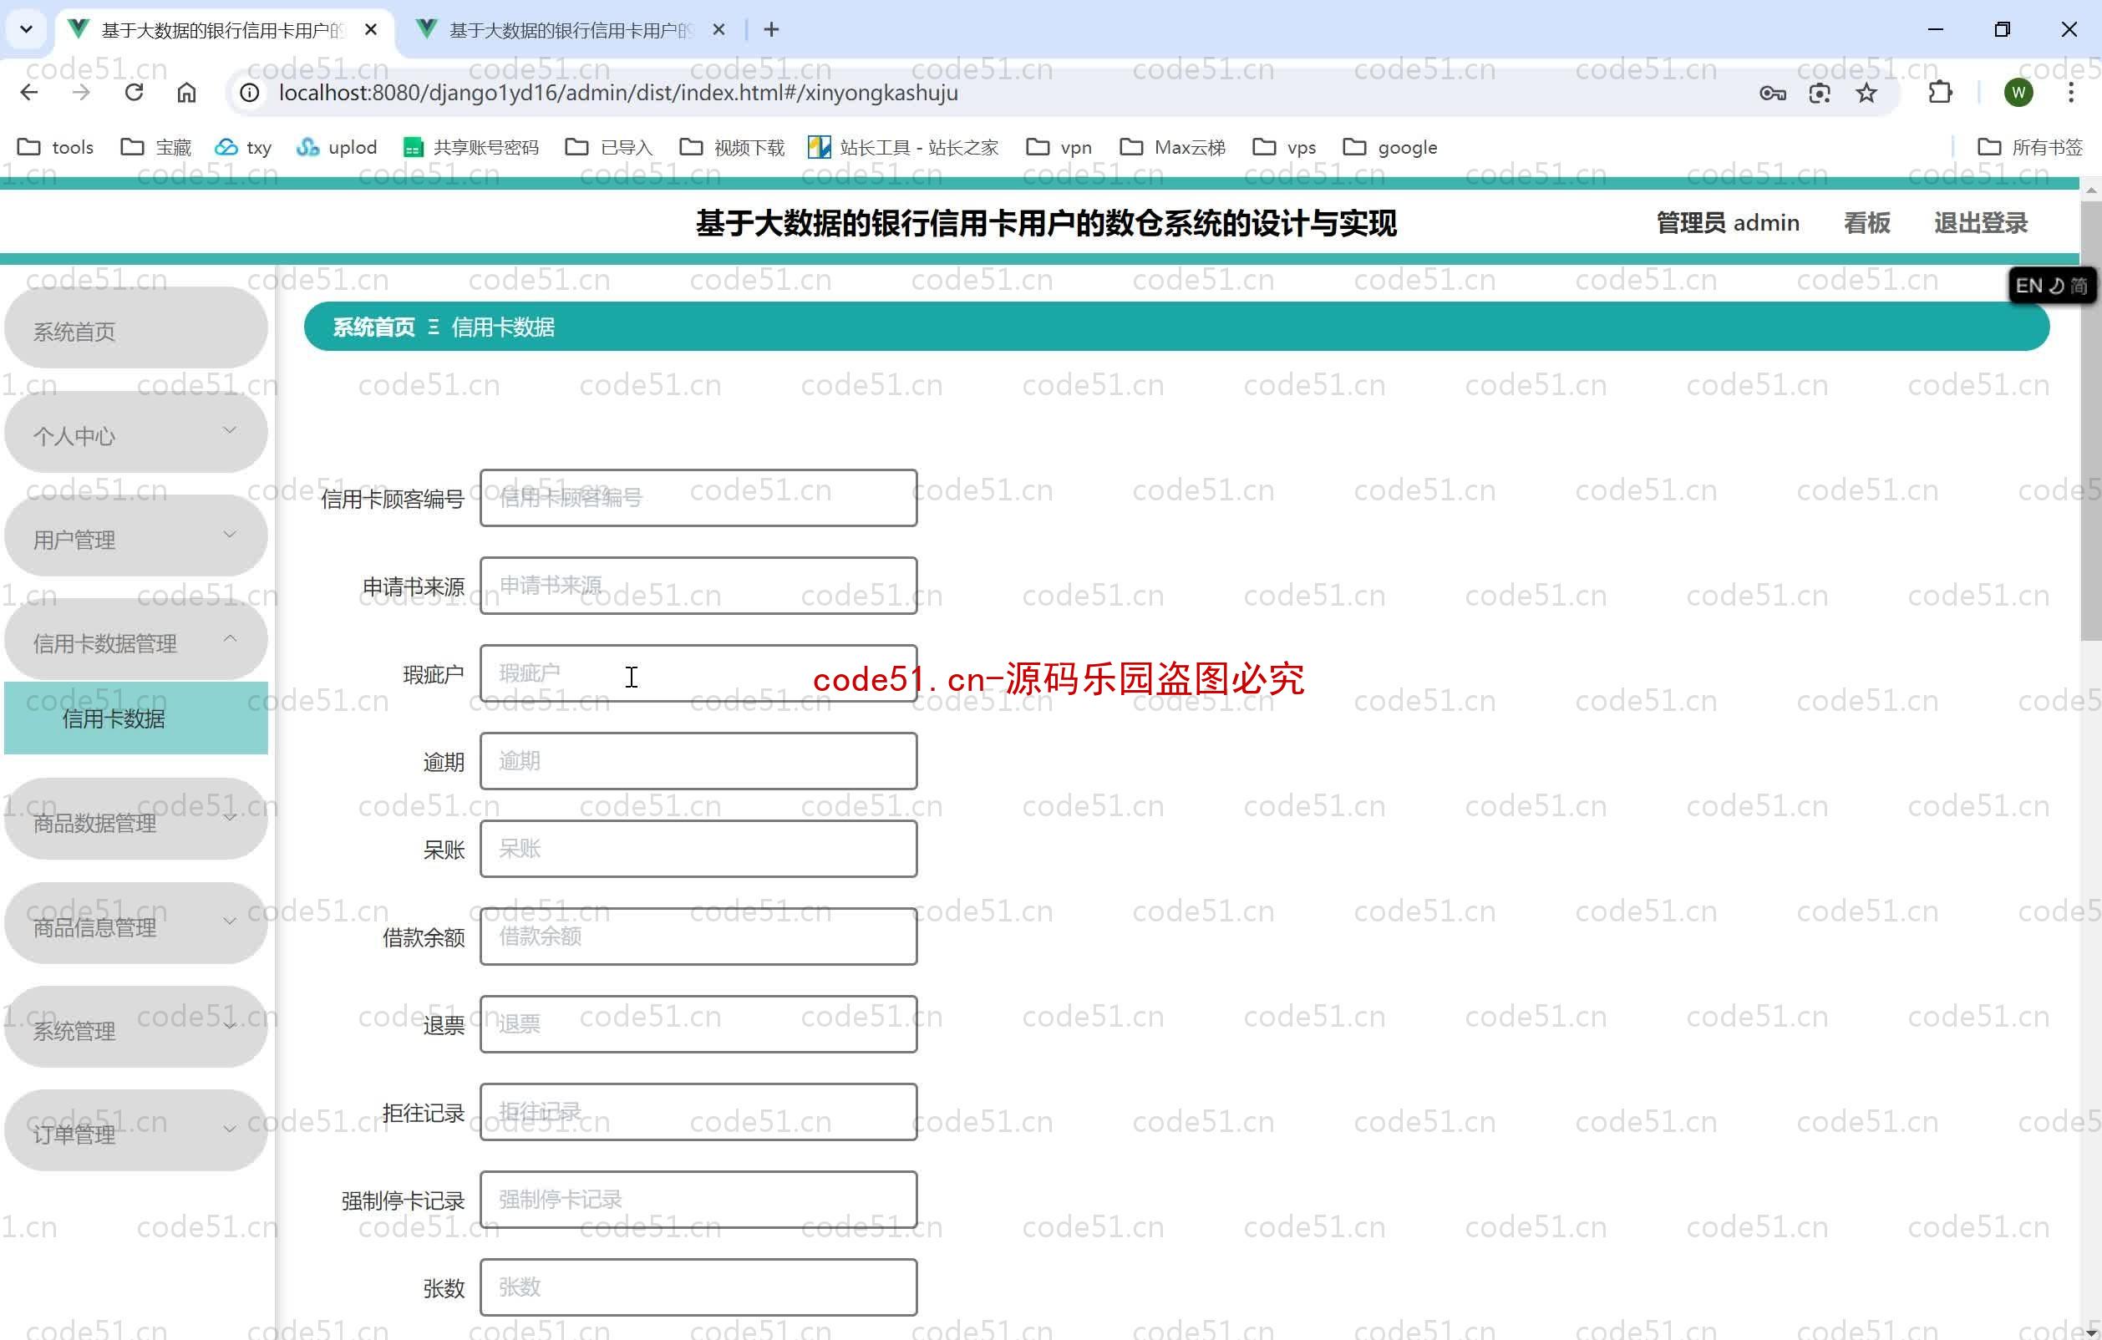The height and width of the screenshot is (1340, 2102).
Task: Focus the 信用卡顾客编号 input field
Action: [x=698, y=498]
